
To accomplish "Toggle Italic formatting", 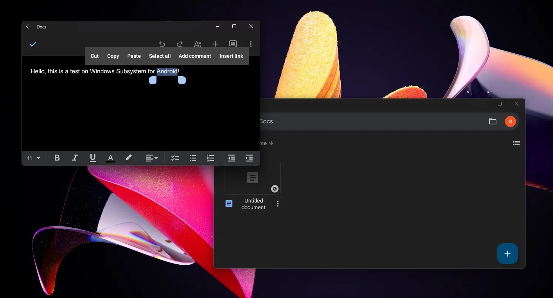I will 75,158.
